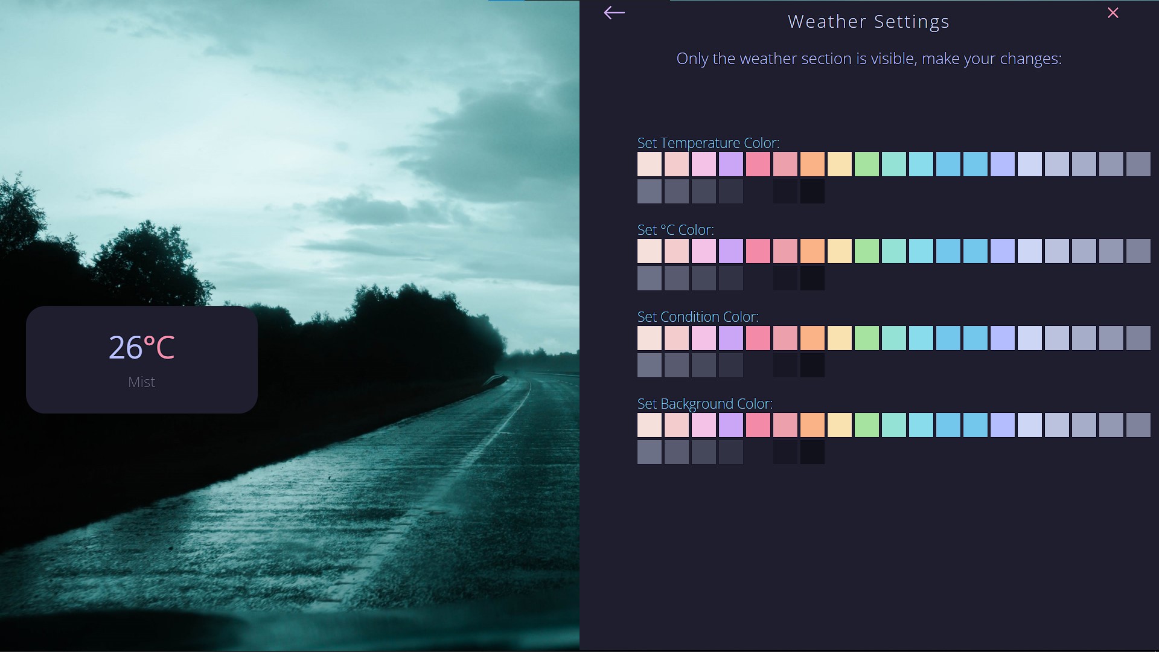This screenshot has height=652, width=1159.
Task: Click the Weather Settings title
Action: (x=869, y=22)
